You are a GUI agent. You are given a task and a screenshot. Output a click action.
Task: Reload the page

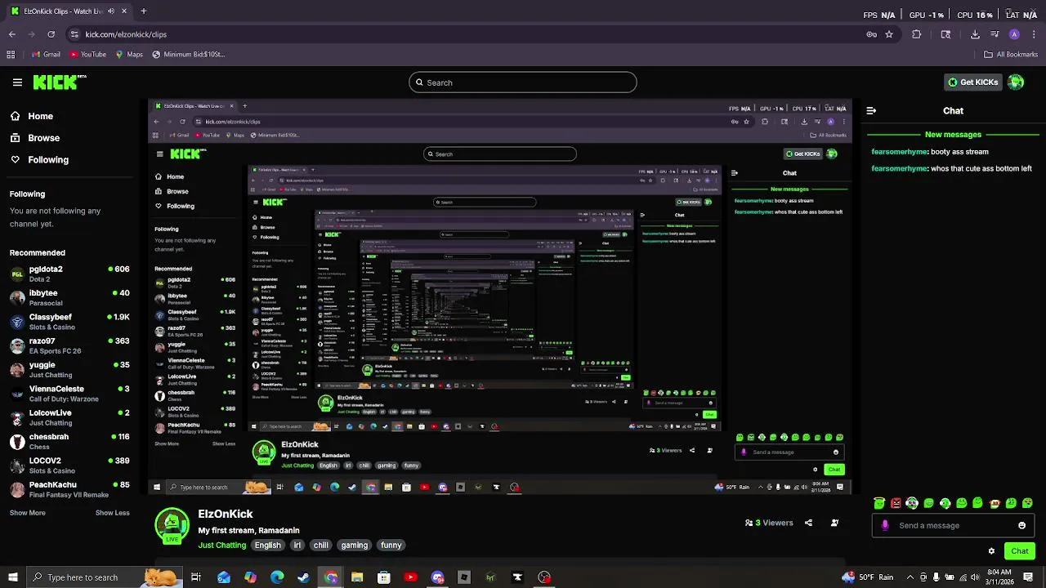(x=51, y=34)
